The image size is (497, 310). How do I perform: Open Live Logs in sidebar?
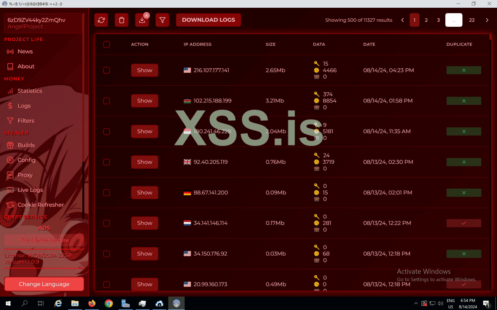(30, 190)
